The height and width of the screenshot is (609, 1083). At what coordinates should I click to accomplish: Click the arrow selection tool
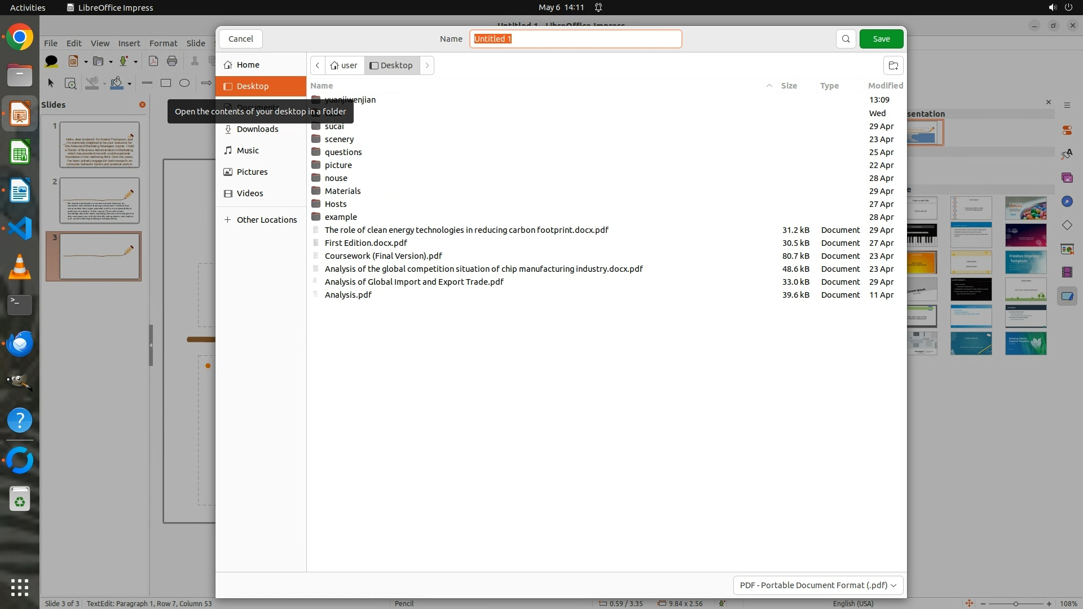click(x=51, y=83)
